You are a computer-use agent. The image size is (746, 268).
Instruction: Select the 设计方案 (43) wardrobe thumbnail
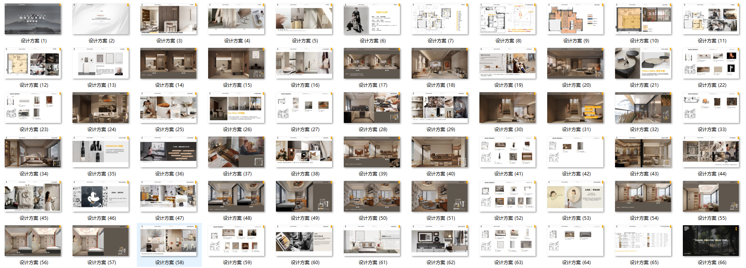pyautogui.click(x=643, y=152)
